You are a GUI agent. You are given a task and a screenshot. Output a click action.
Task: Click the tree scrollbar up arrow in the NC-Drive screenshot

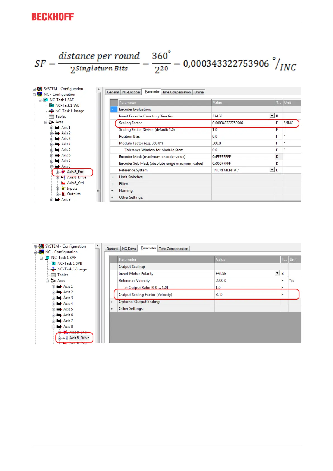97,246
